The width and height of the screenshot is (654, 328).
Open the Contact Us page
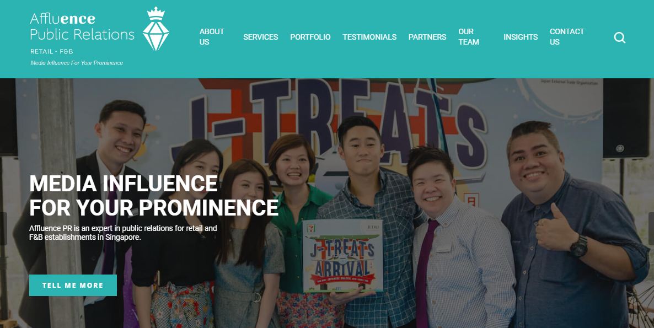pyautogui.click(x=567, y=37)
